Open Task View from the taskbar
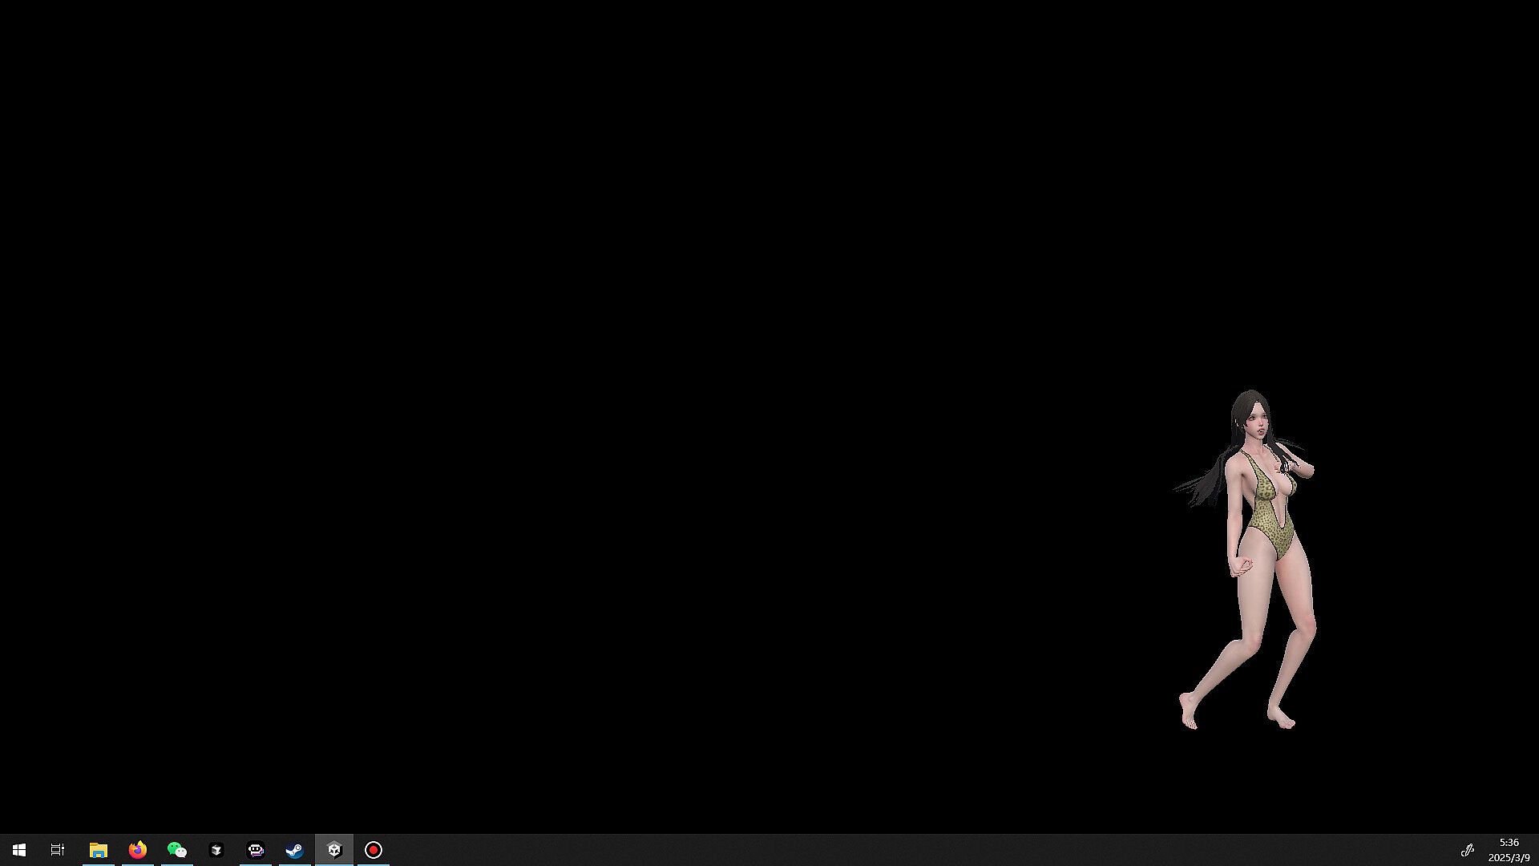This screenshot has width=1539, height=866. (x=58, y=850)
